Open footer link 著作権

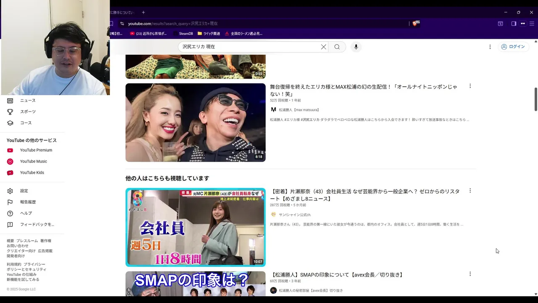46,241
